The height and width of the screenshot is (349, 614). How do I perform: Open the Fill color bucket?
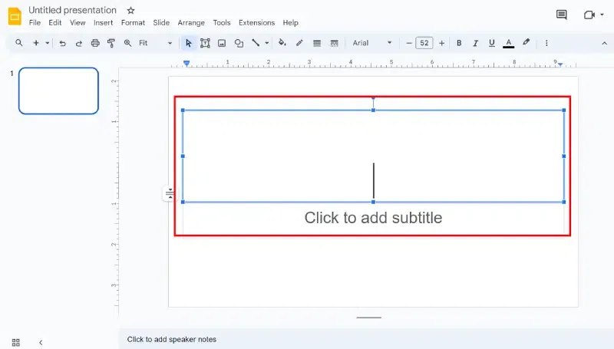282,43
